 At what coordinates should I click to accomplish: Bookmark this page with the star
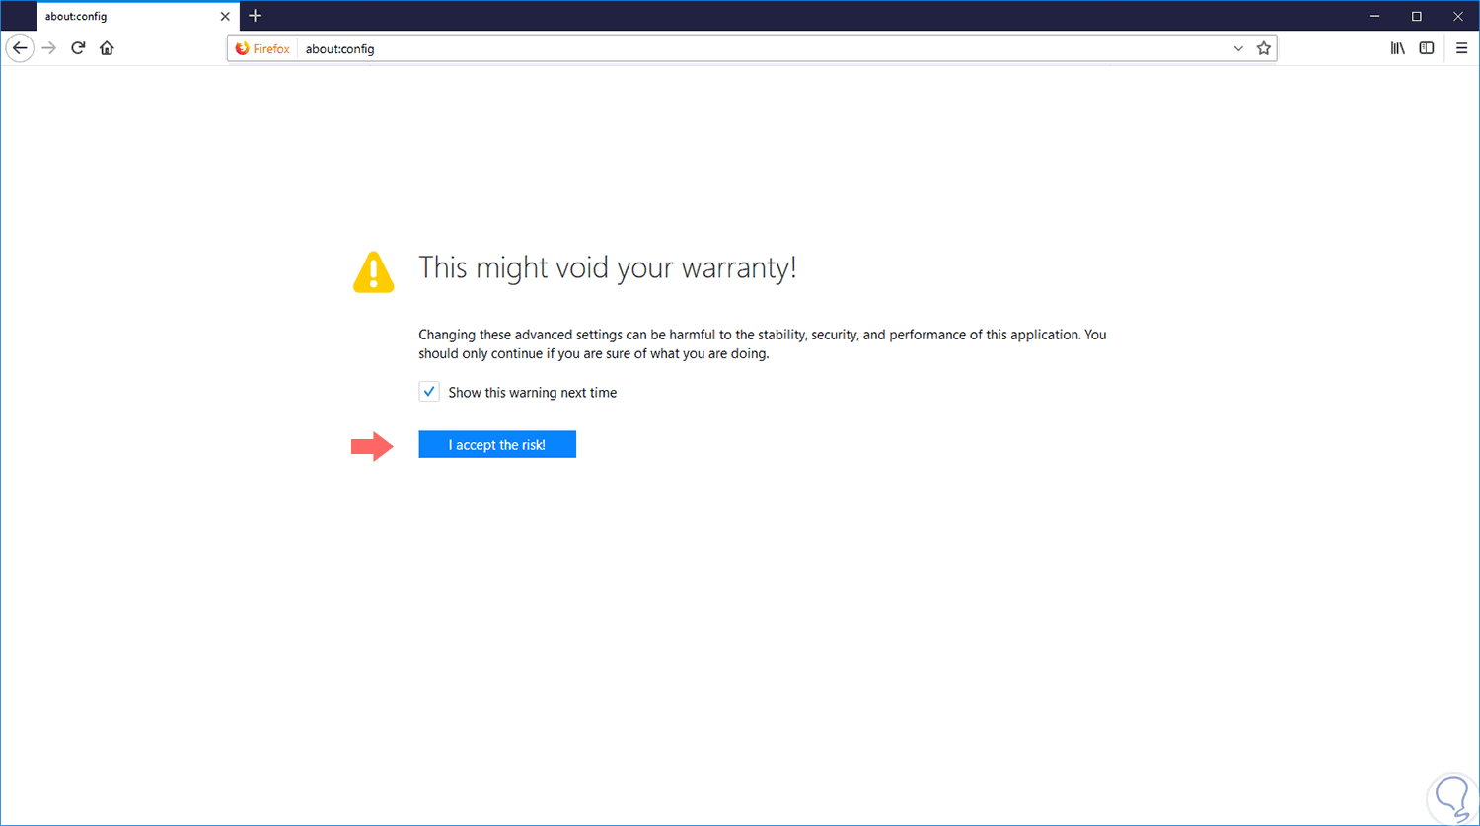1264,48
